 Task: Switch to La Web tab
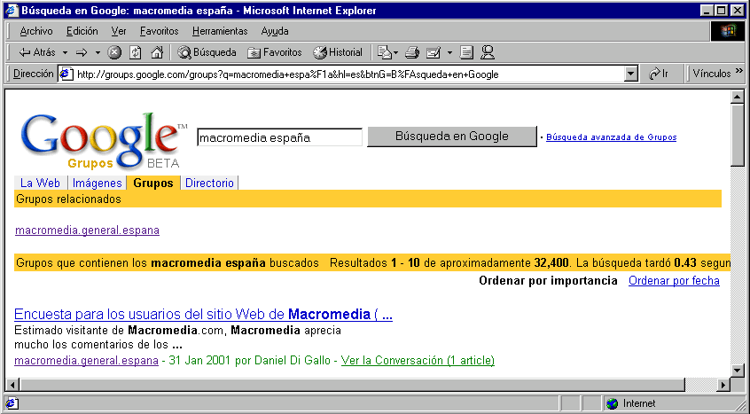pyautogui.click(x=40, y=184)
